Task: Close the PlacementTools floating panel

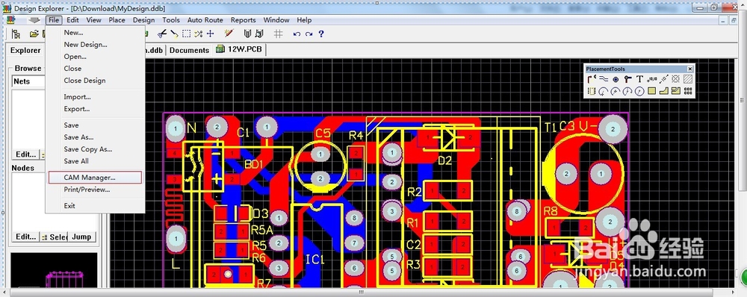Action: pos(689,69)
